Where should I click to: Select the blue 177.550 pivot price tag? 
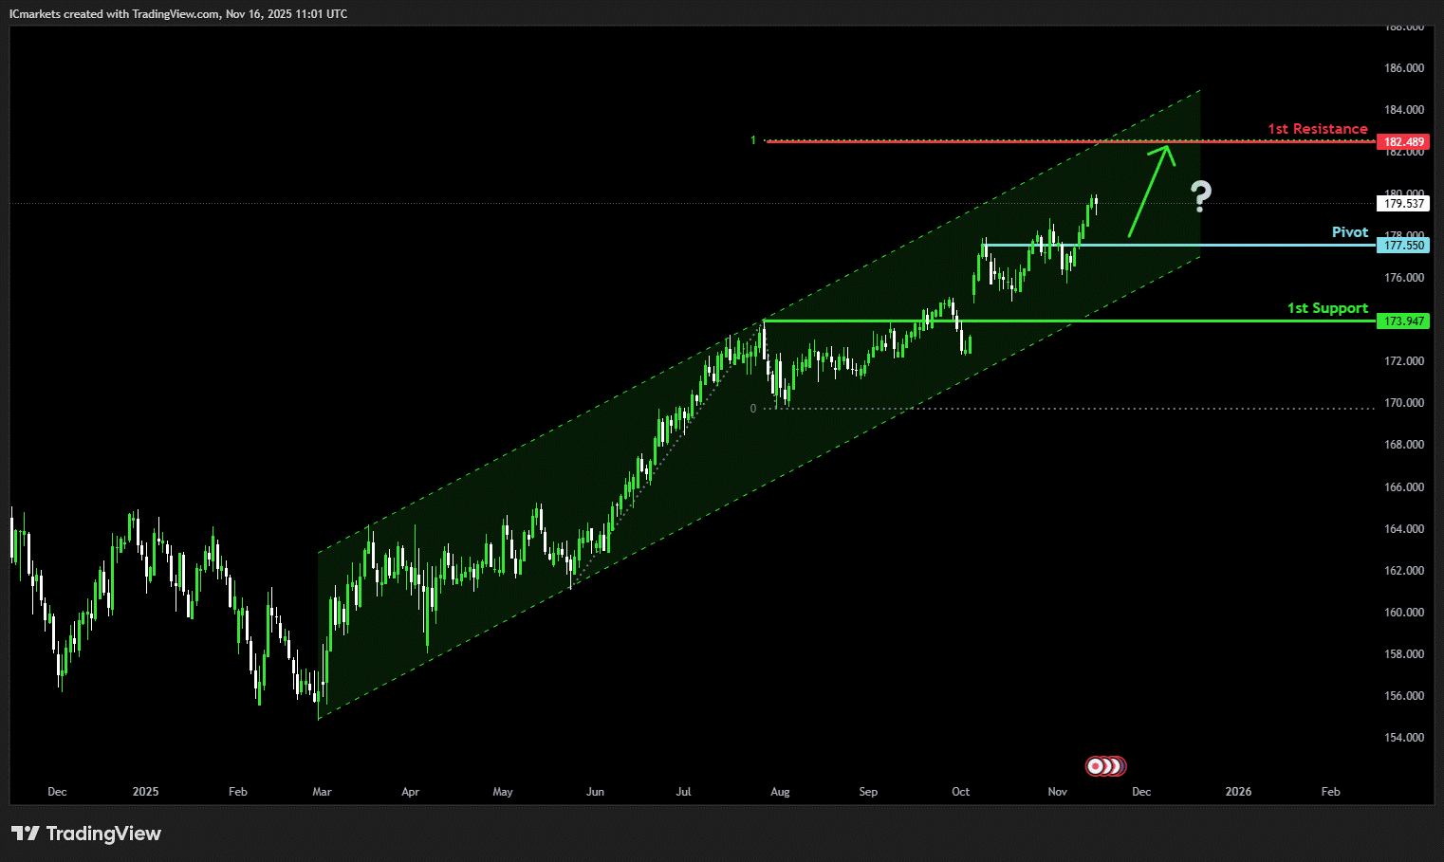coord(1403,246)
